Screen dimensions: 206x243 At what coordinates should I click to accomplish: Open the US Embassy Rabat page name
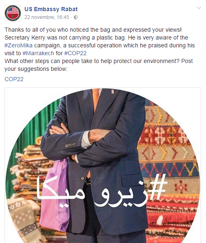(51, 9)
